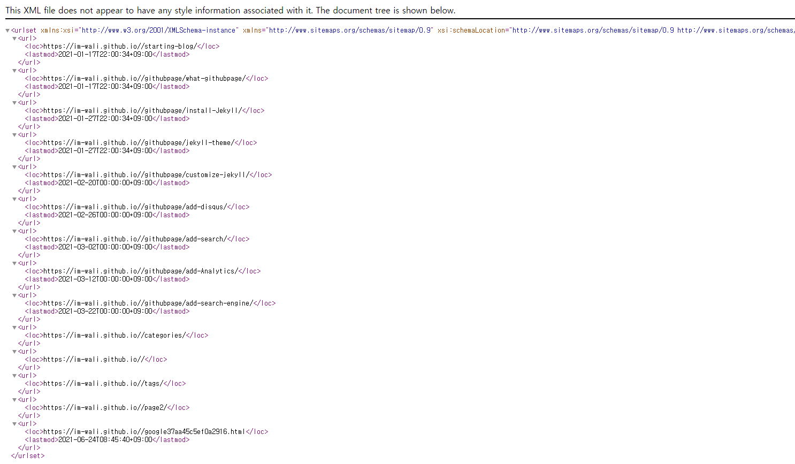The image size is (795, 464).
Task: Click the add-search-engine loc URL text
Action: tap(148, 303)
